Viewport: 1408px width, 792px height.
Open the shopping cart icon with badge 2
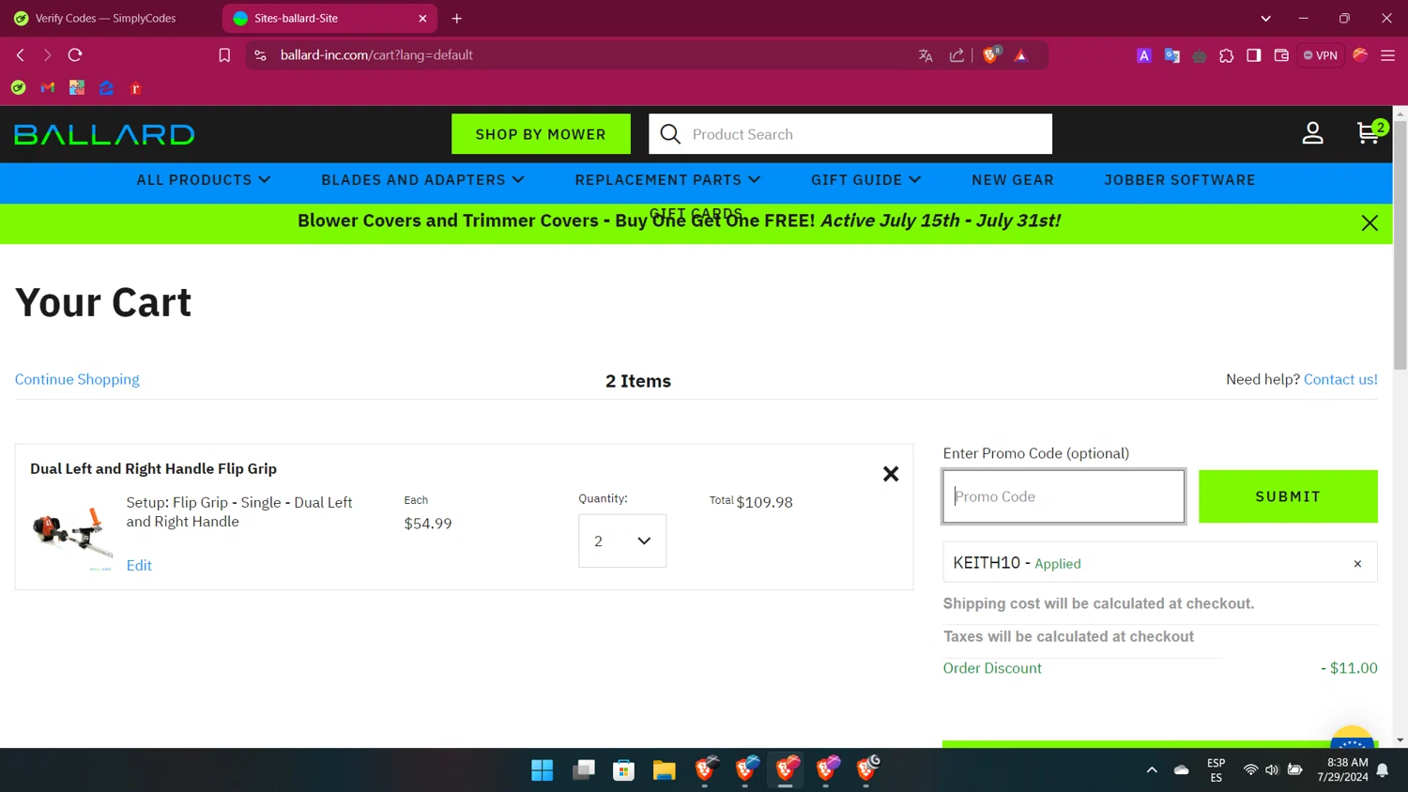1370,132
